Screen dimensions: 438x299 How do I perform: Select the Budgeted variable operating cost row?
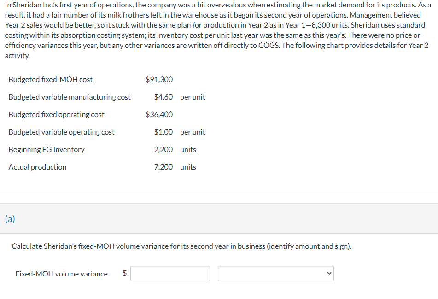[x=61, y=132]
